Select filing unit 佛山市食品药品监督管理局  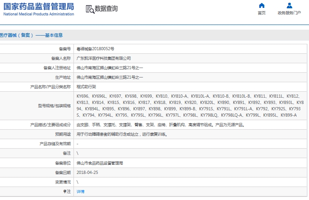100,163
